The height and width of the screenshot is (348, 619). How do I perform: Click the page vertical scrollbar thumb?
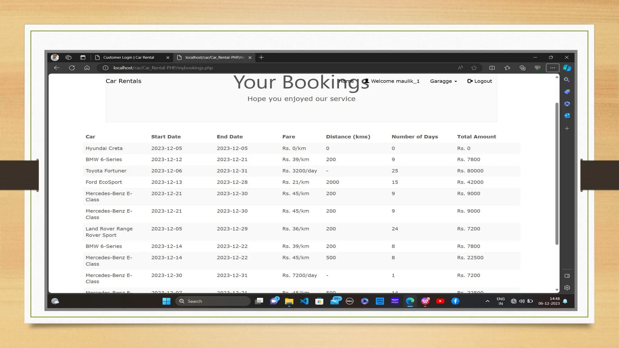coord(557,174)
